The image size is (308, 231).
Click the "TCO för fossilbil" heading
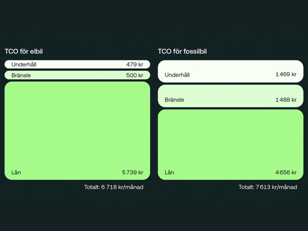pos(182,51)
